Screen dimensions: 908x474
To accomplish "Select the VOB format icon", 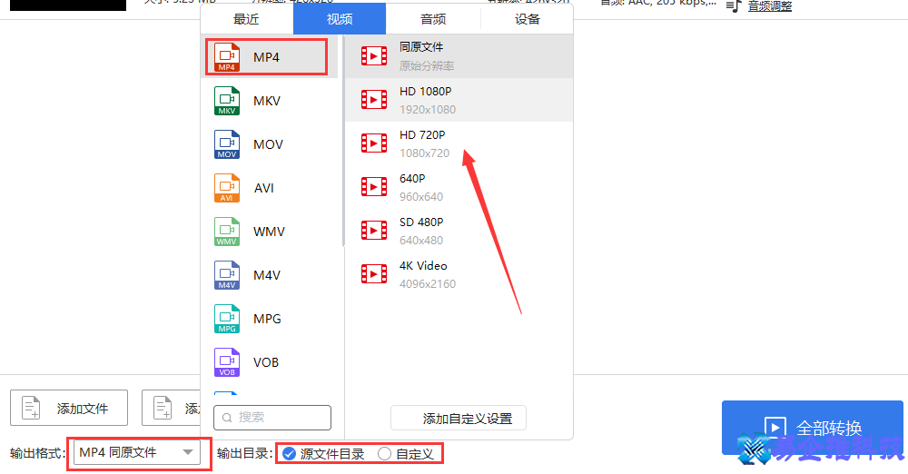I will (x=227, y=362).
